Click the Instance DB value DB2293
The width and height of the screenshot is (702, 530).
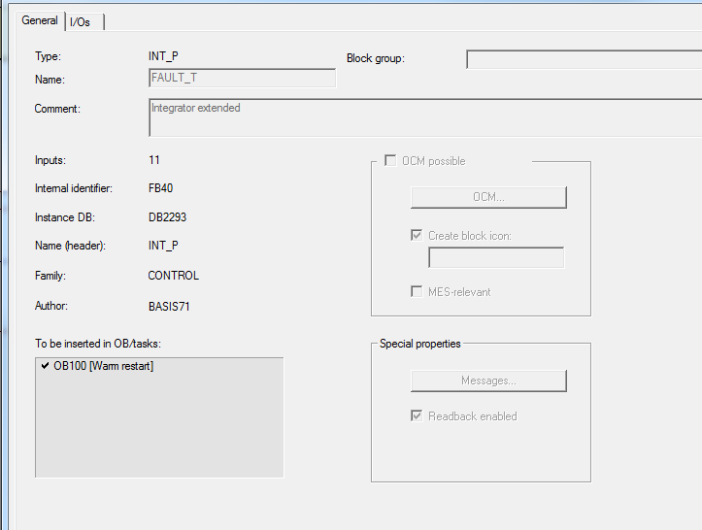pyautogui.click(x=169, y=217)
